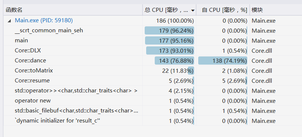Click total CPU bar 177 (95.16%)
This screenshot has height=137, width=302.
(170, 41)
